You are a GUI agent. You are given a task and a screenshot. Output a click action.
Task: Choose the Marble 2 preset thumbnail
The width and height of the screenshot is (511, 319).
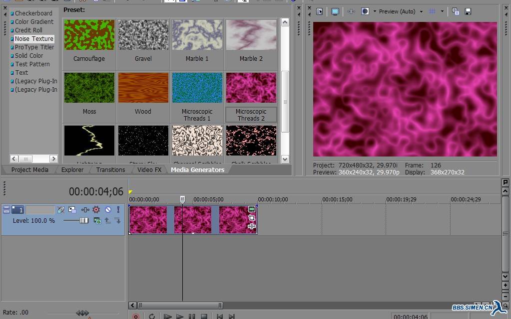251,35
